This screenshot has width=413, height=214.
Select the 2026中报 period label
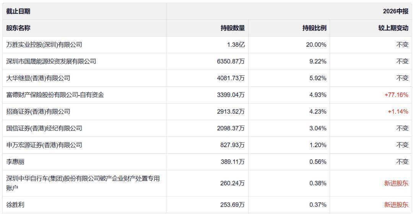pos(395,11)
